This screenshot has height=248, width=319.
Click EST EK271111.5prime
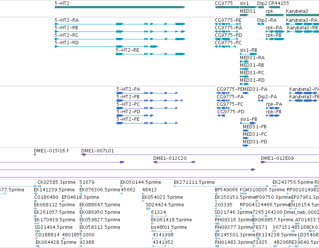(x=221, y=186)
